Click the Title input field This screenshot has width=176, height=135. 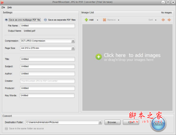[48, 59]
